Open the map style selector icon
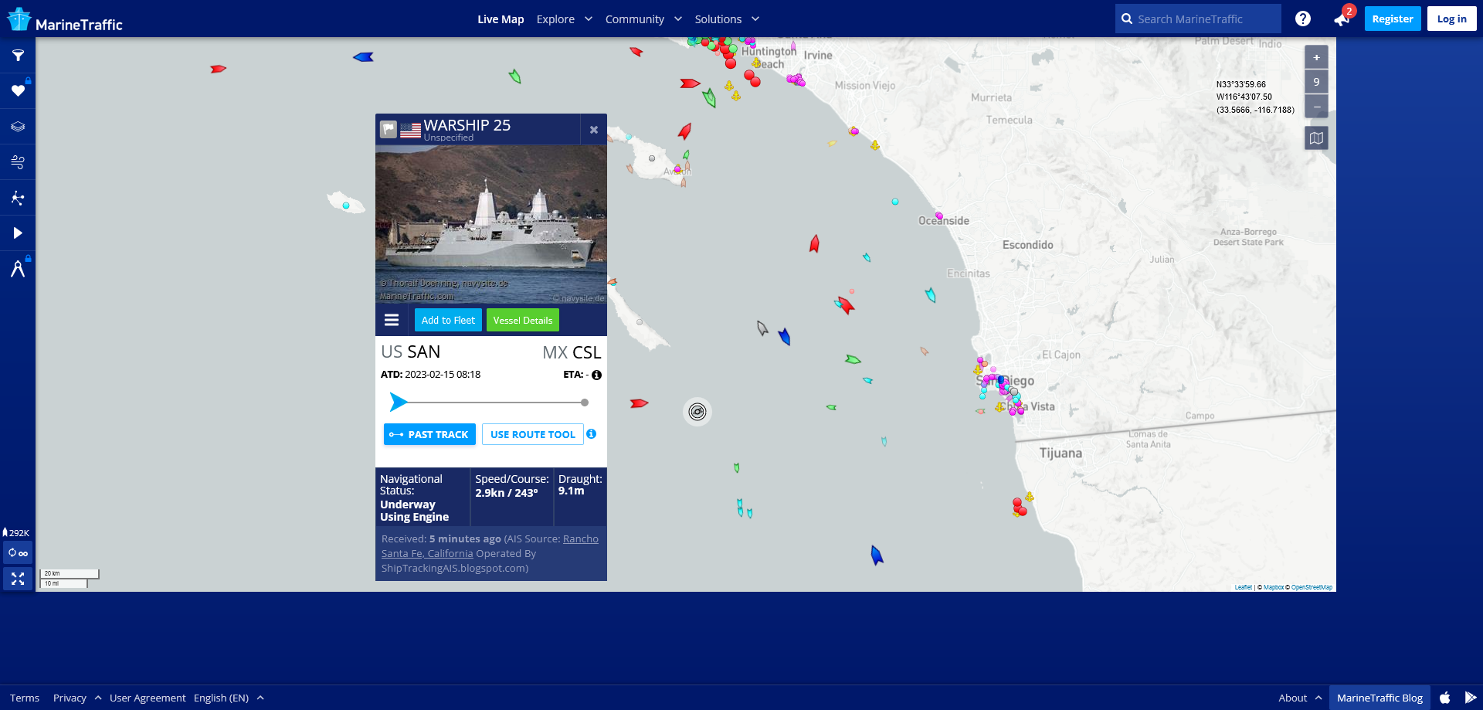Image resolution: width=1483 pixels, height=710 pixels. (x=1316, y=138)
